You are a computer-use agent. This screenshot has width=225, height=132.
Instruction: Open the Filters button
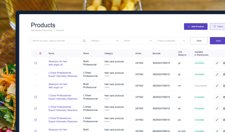(x=218, y=26)
